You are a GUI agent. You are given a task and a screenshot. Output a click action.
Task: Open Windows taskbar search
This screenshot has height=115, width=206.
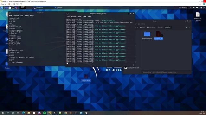8,113
